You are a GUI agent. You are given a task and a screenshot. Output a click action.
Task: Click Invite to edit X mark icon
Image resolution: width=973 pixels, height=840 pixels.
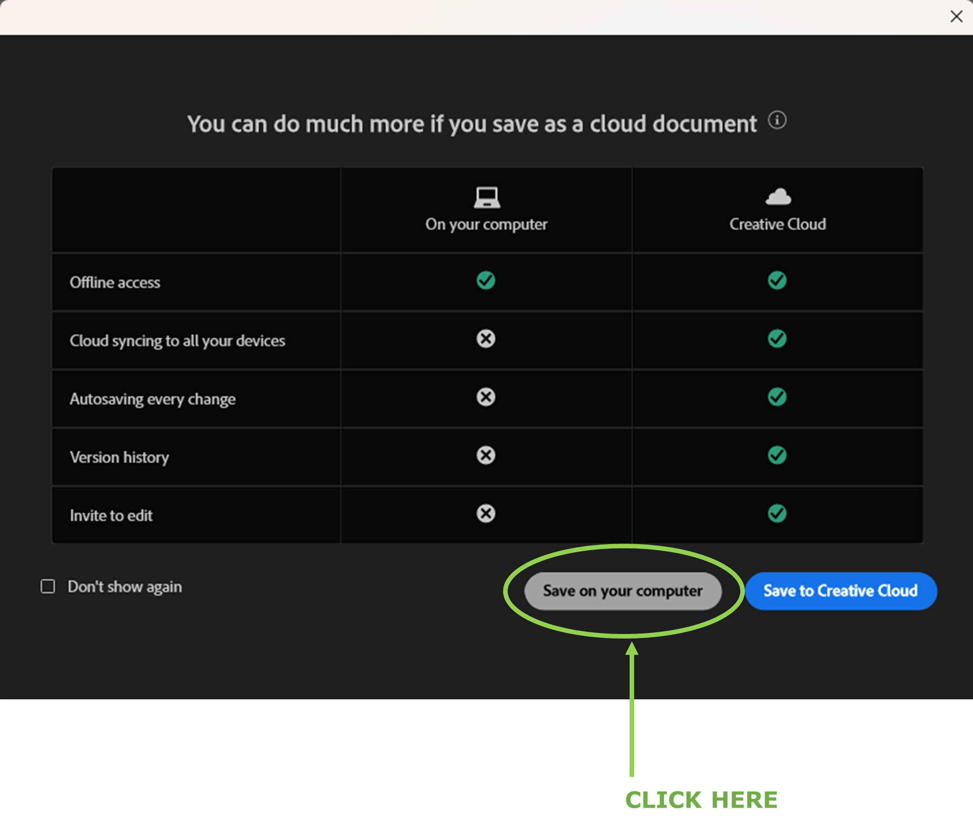[x=485, y=514]
